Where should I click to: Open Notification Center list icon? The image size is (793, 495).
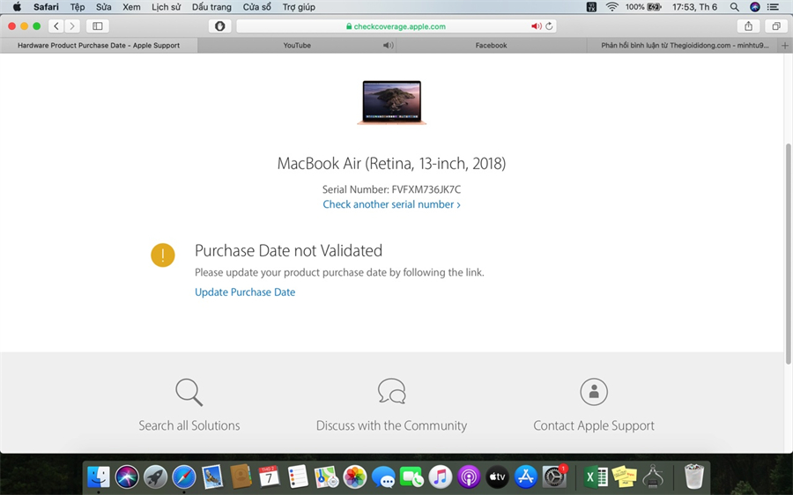(x=773, y=7)
